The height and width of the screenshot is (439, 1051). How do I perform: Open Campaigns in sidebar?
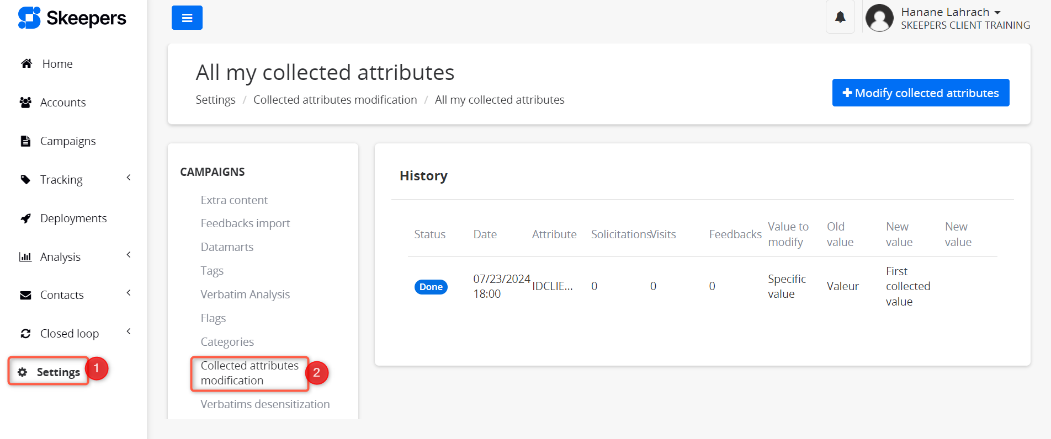click(68, 141)
